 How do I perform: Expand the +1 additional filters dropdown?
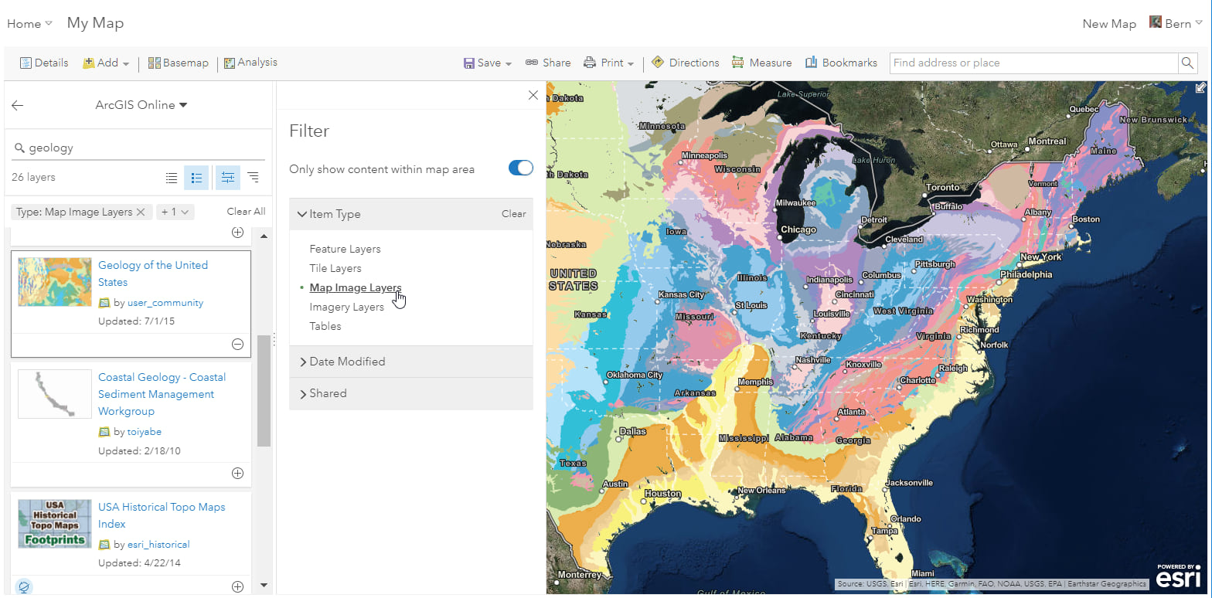(x=175, y=212)
